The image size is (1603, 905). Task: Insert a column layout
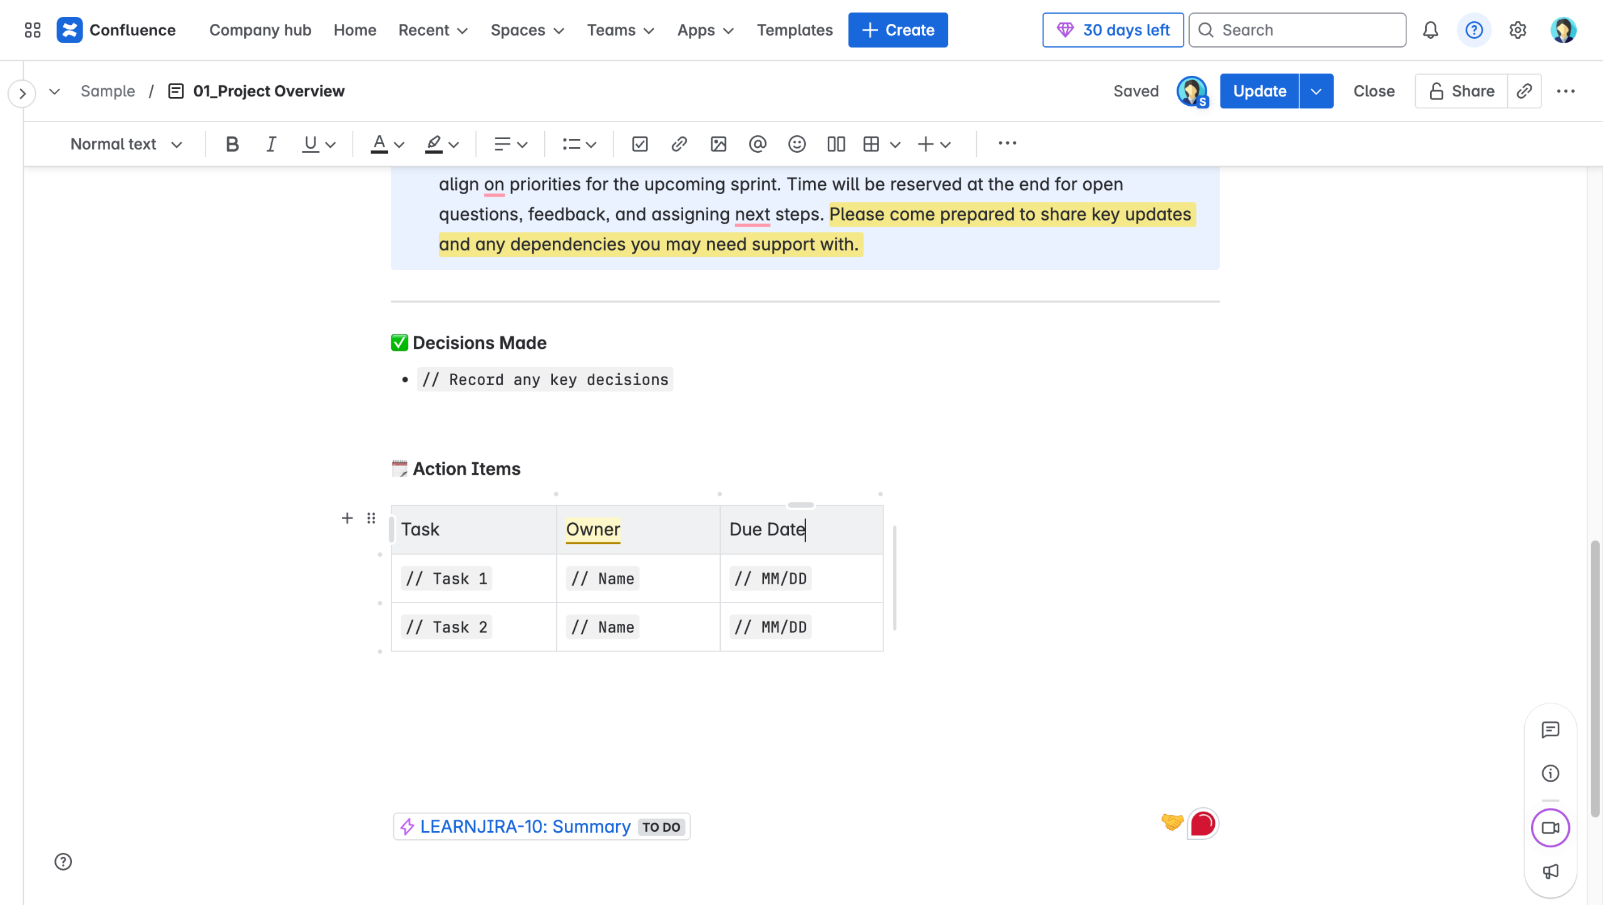pyautogui.click(x=836, y=144)
